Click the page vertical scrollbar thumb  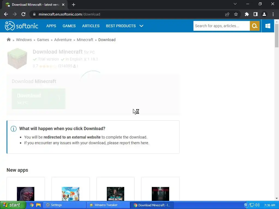[277, 36]
